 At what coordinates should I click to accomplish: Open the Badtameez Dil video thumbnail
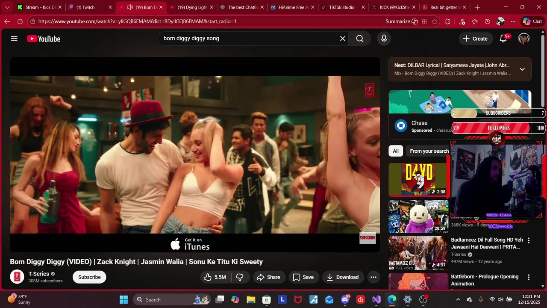point(418,253)
